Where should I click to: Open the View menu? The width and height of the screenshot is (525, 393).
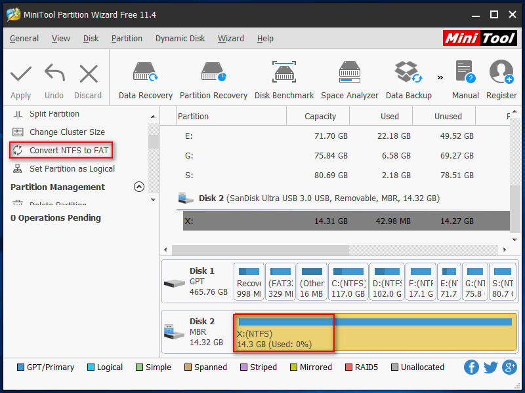click(60, 39)
